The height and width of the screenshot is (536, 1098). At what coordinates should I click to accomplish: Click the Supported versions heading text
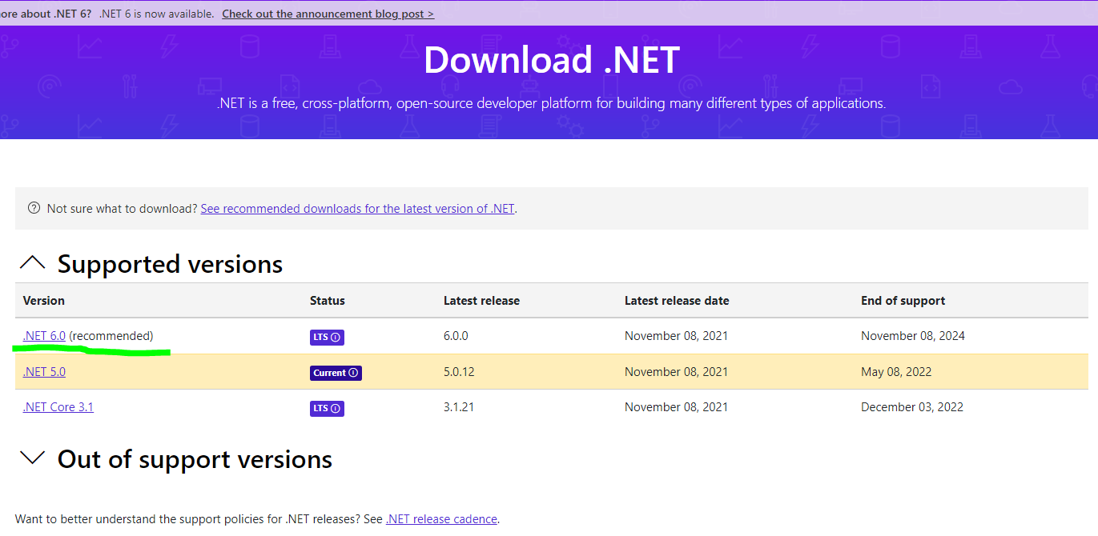[x=170, y=264]
